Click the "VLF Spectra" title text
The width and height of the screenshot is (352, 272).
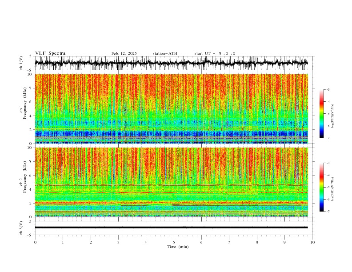coord(50,53)
